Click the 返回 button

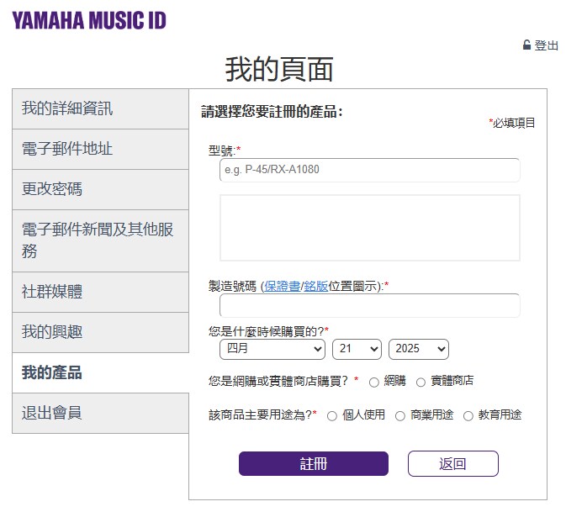tap(452, 464)
